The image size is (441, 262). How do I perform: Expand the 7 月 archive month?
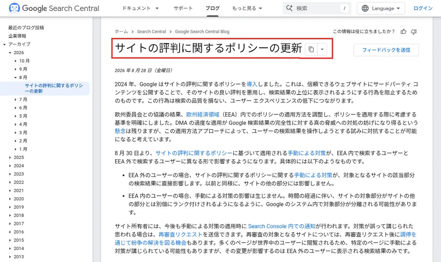click(15, 100)
